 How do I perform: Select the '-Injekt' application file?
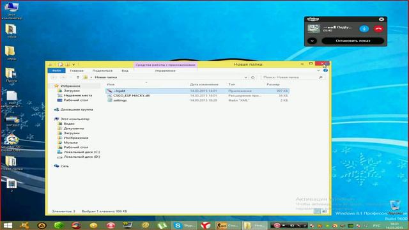pyautogui.click(x=197, y=91)
